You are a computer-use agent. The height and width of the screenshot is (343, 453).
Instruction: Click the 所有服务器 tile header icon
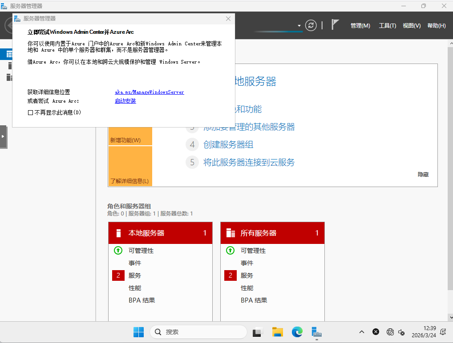tap(231, 233)
